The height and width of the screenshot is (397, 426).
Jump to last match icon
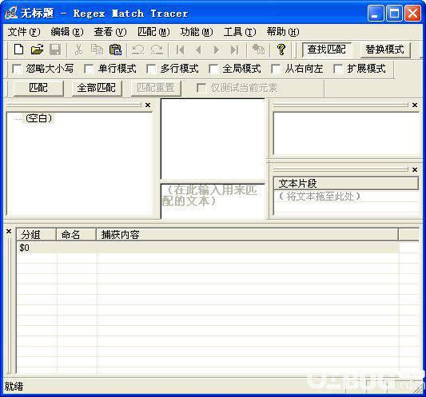pyautogui.click(x=234, y=50)
